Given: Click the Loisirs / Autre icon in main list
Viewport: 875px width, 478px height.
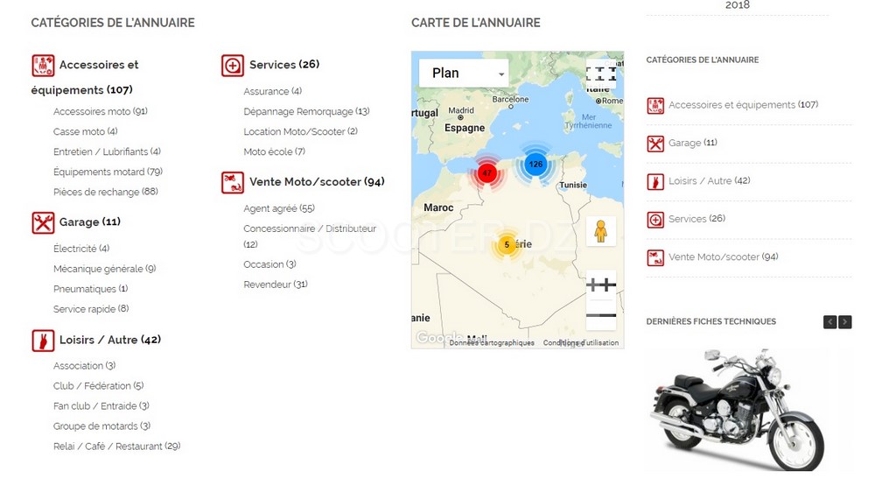Looking at the screenshot, I should coord(43,341).
